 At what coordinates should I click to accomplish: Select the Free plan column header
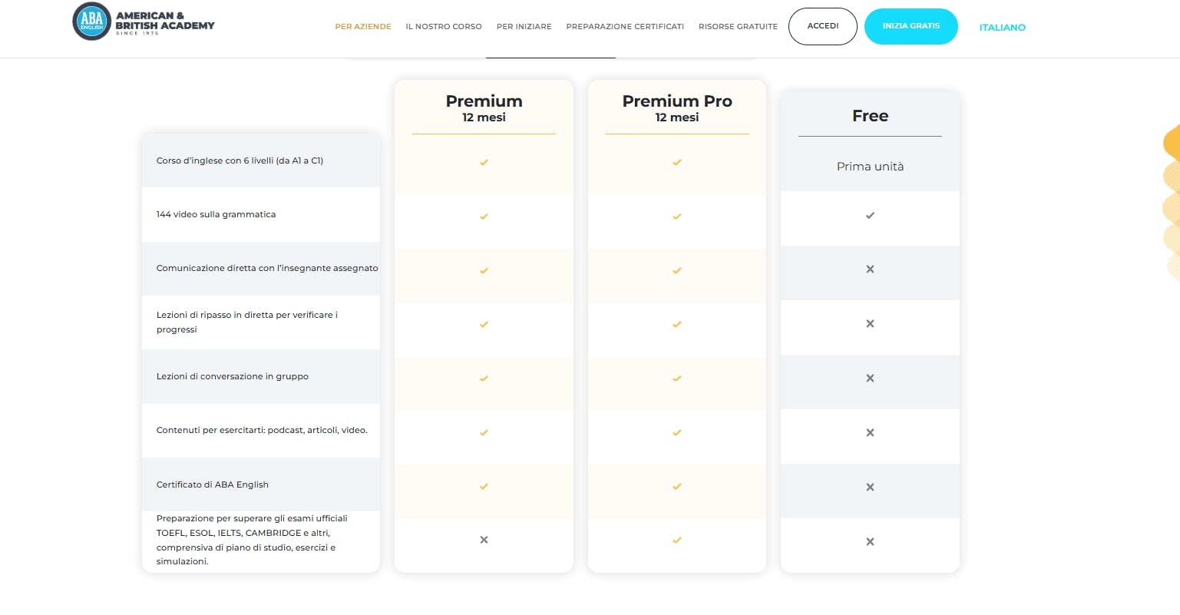coord(870,116)
